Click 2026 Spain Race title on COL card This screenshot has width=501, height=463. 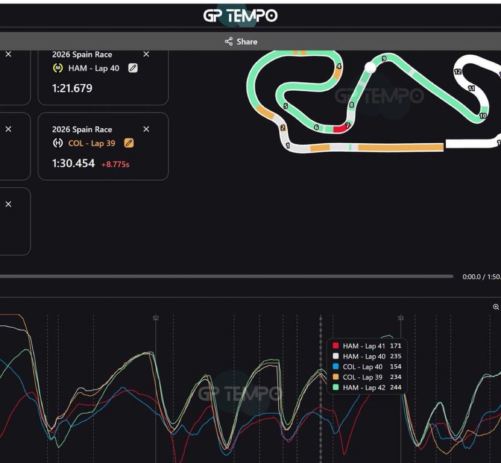click(82, 130)
